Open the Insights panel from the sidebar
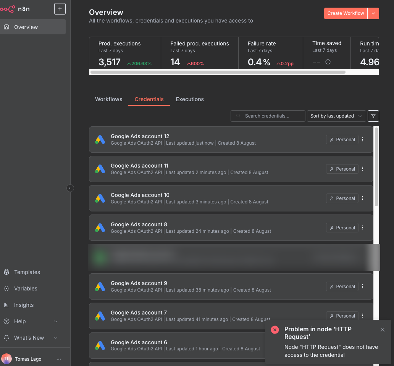Screen dimensions: 394x366 24,305
